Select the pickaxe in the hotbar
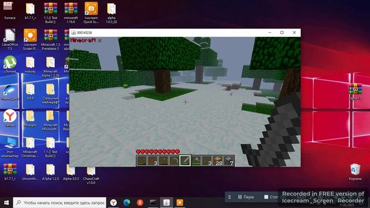 click(175, 161)
